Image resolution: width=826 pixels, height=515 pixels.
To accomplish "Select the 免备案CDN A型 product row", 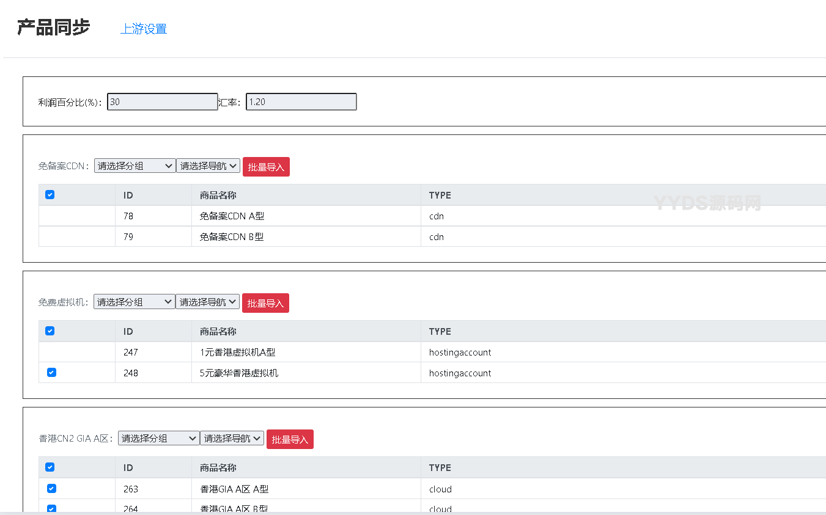I will coord(232,216).
